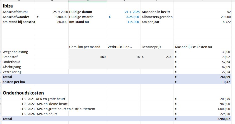Screen dimensions: 235x124
Task: Select the date 25-9-2020 cell
Action: (52, 12)
